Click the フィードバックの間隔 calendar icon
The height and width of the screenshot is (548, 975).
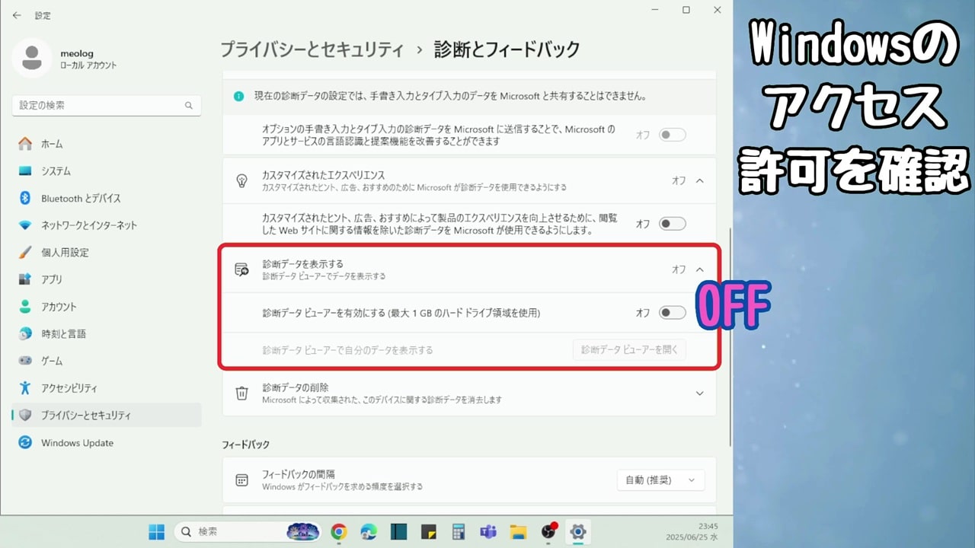[x=241, y=479]
